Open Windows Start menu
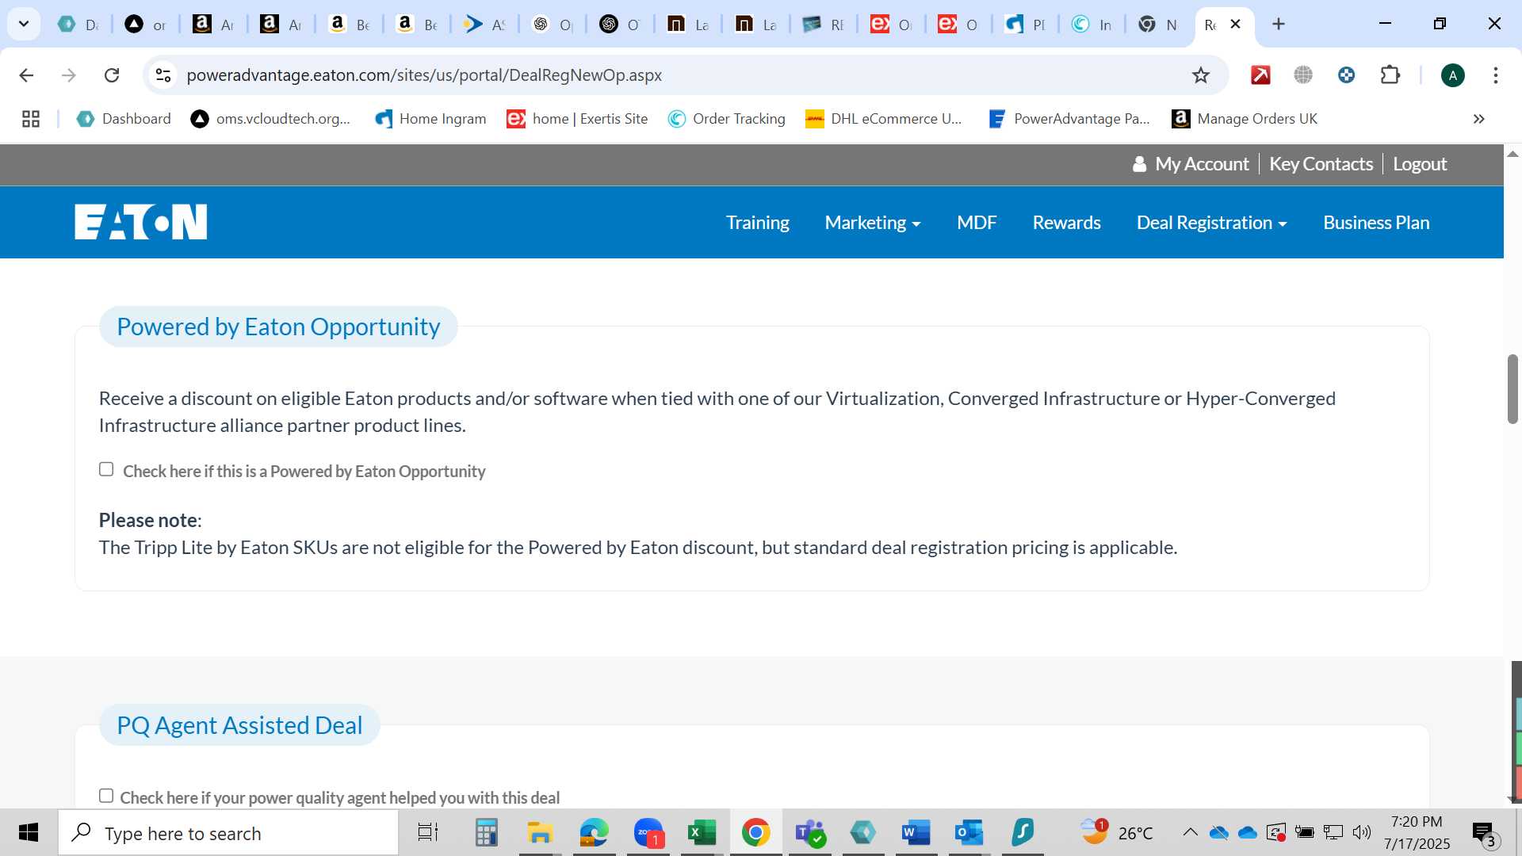1522x856 pixels. (29, 833)
